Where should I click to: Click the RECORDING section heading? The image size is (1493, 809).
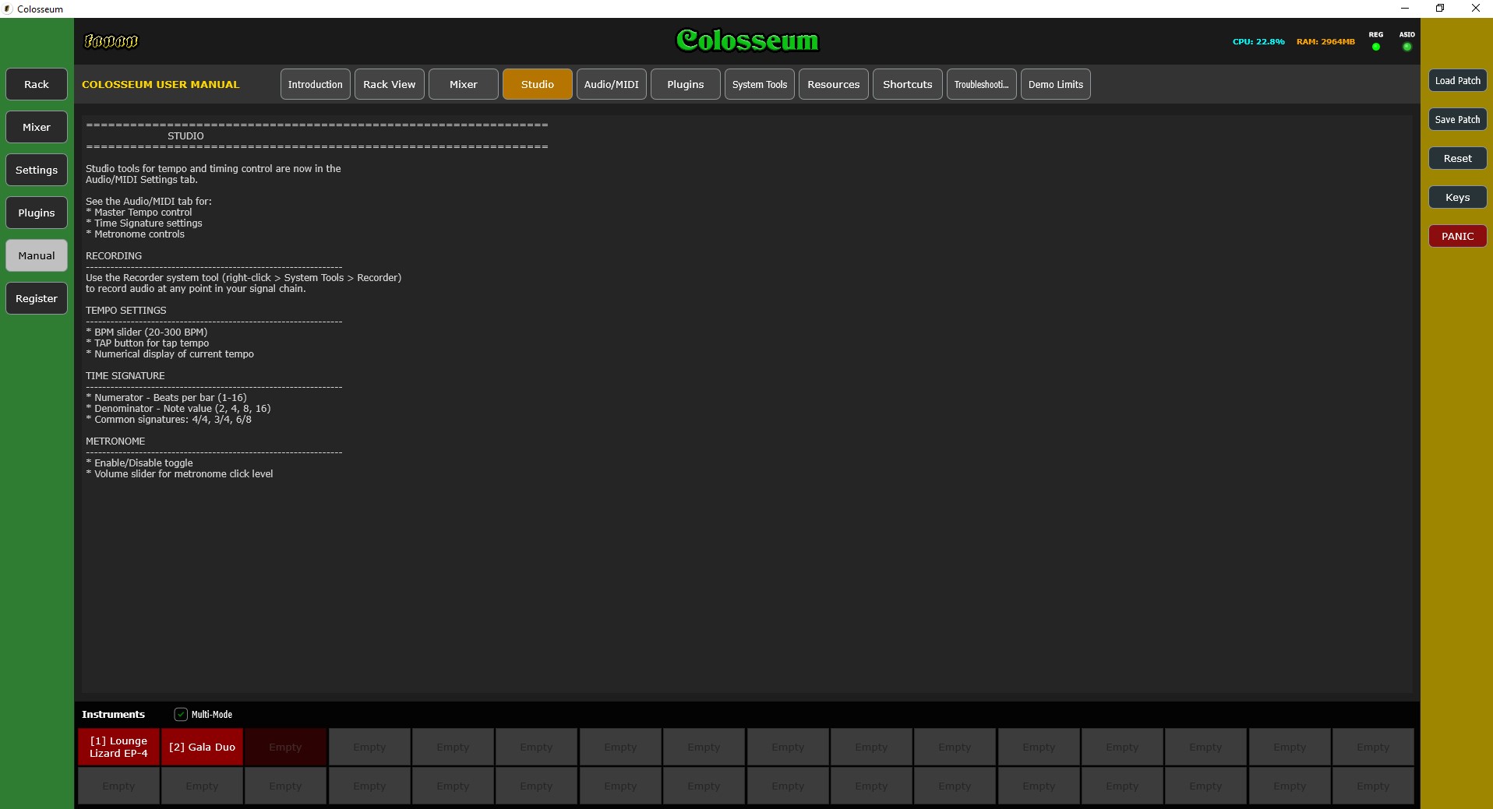click(x=114, y=255)
